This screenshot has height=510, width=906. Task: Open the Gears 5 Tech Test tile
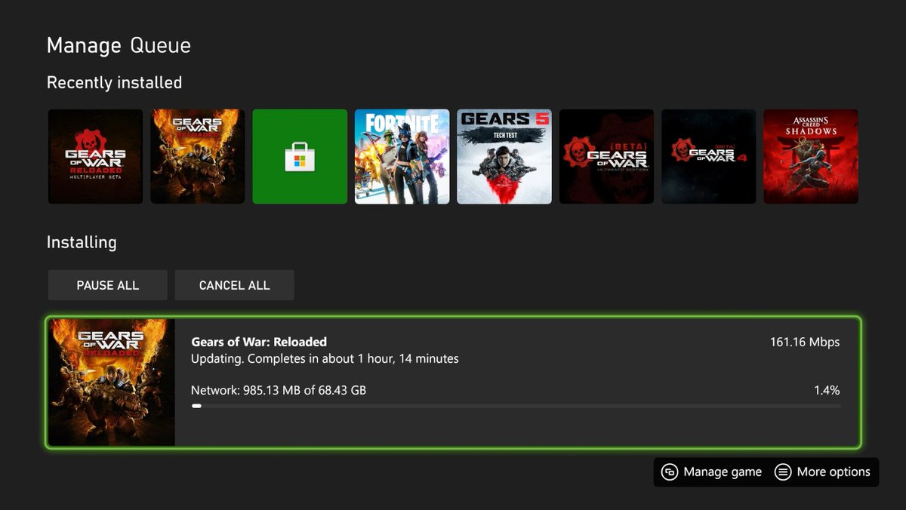[x=504, y=157]
